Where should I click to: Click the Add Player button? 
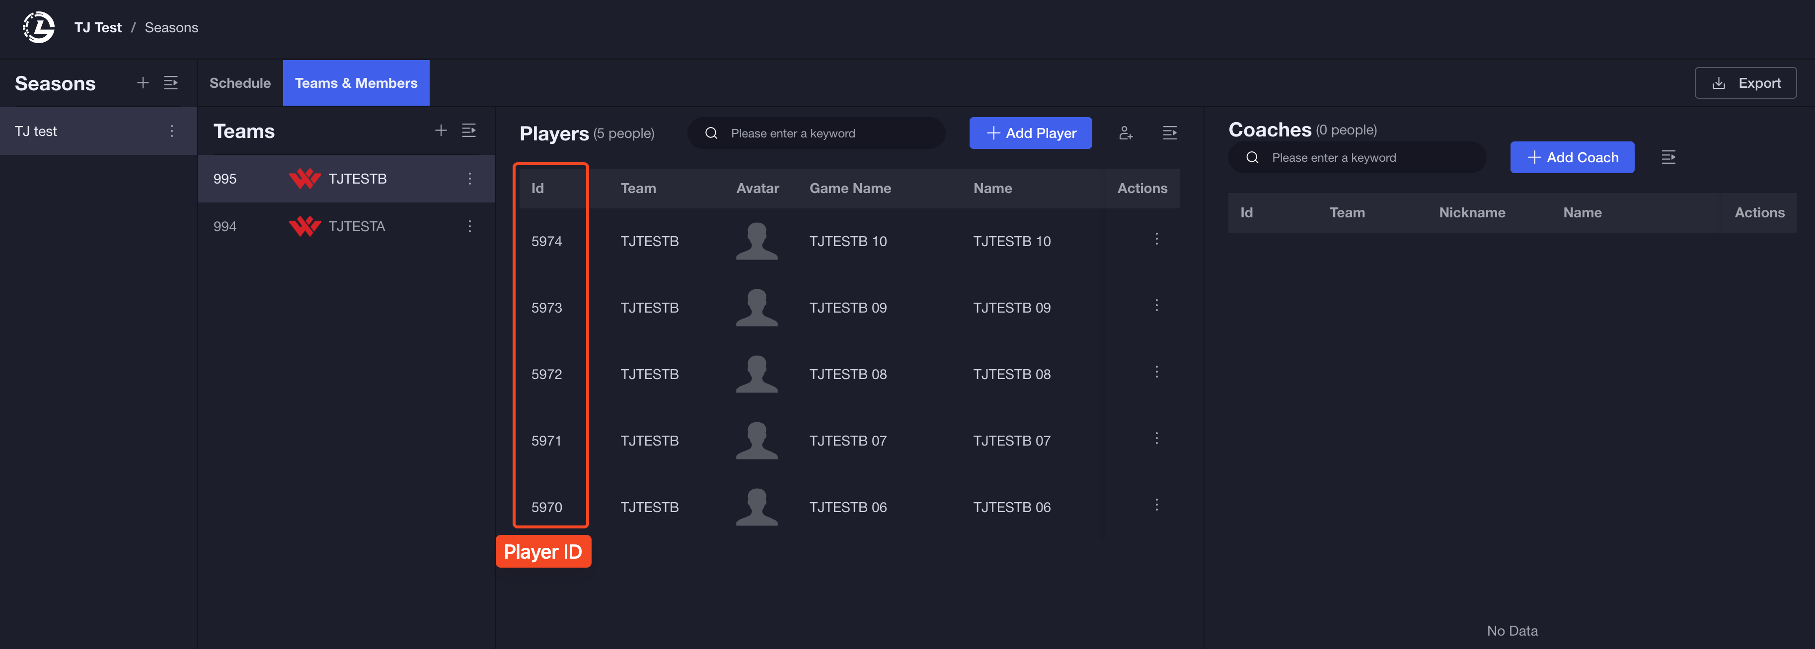1030,133
